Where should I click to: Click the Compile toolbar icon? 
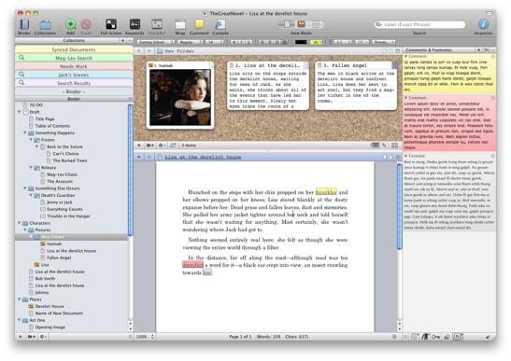(220, 24)
